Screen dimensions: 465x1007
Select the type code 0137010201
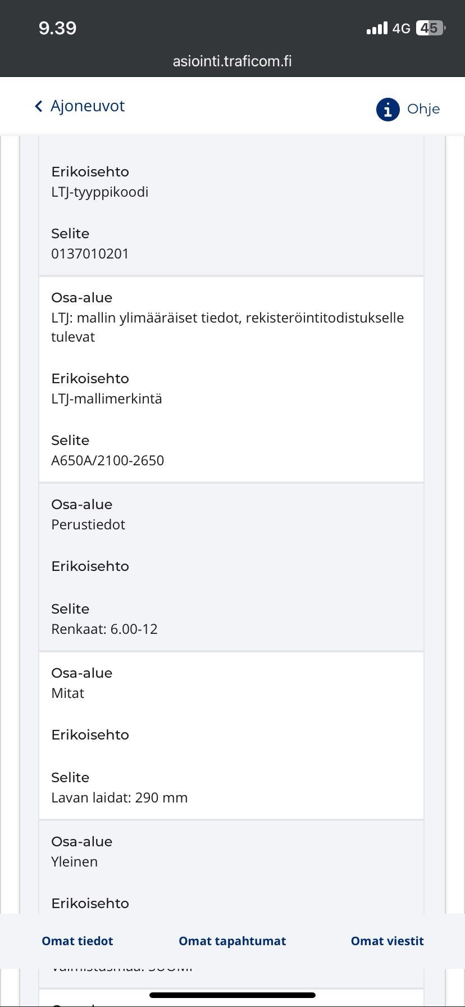[90, 253]
